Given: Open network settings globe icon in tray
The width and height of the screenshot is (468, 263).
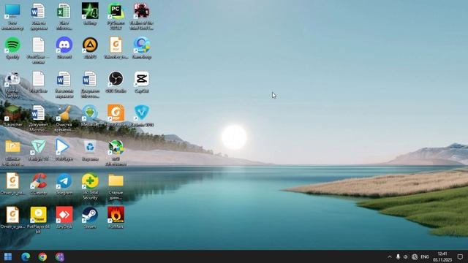Looking at the screenshot, I should (x=415, y=256).
